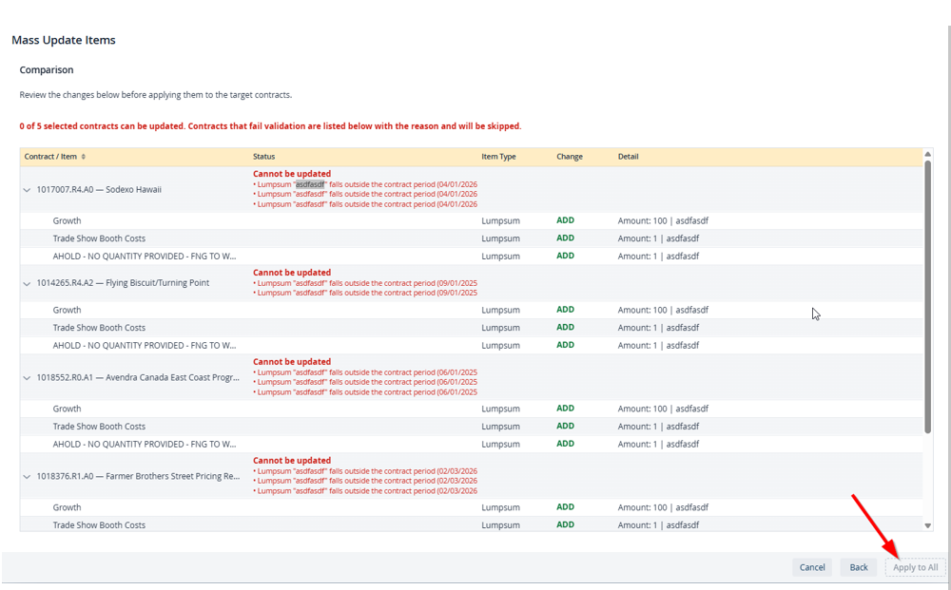
Task: Click the vertical scrollbar thumb of the table
Action: (x=927, y=296)
